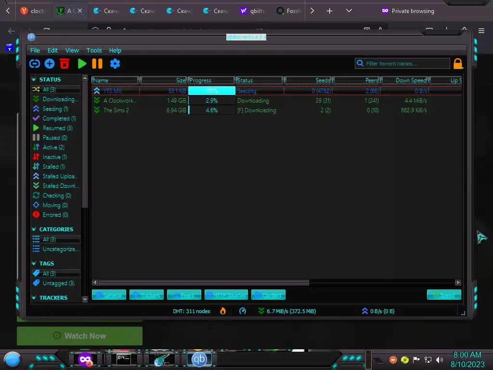
Task: Select the Active (2) filter
Action: (x=56, y=147)
